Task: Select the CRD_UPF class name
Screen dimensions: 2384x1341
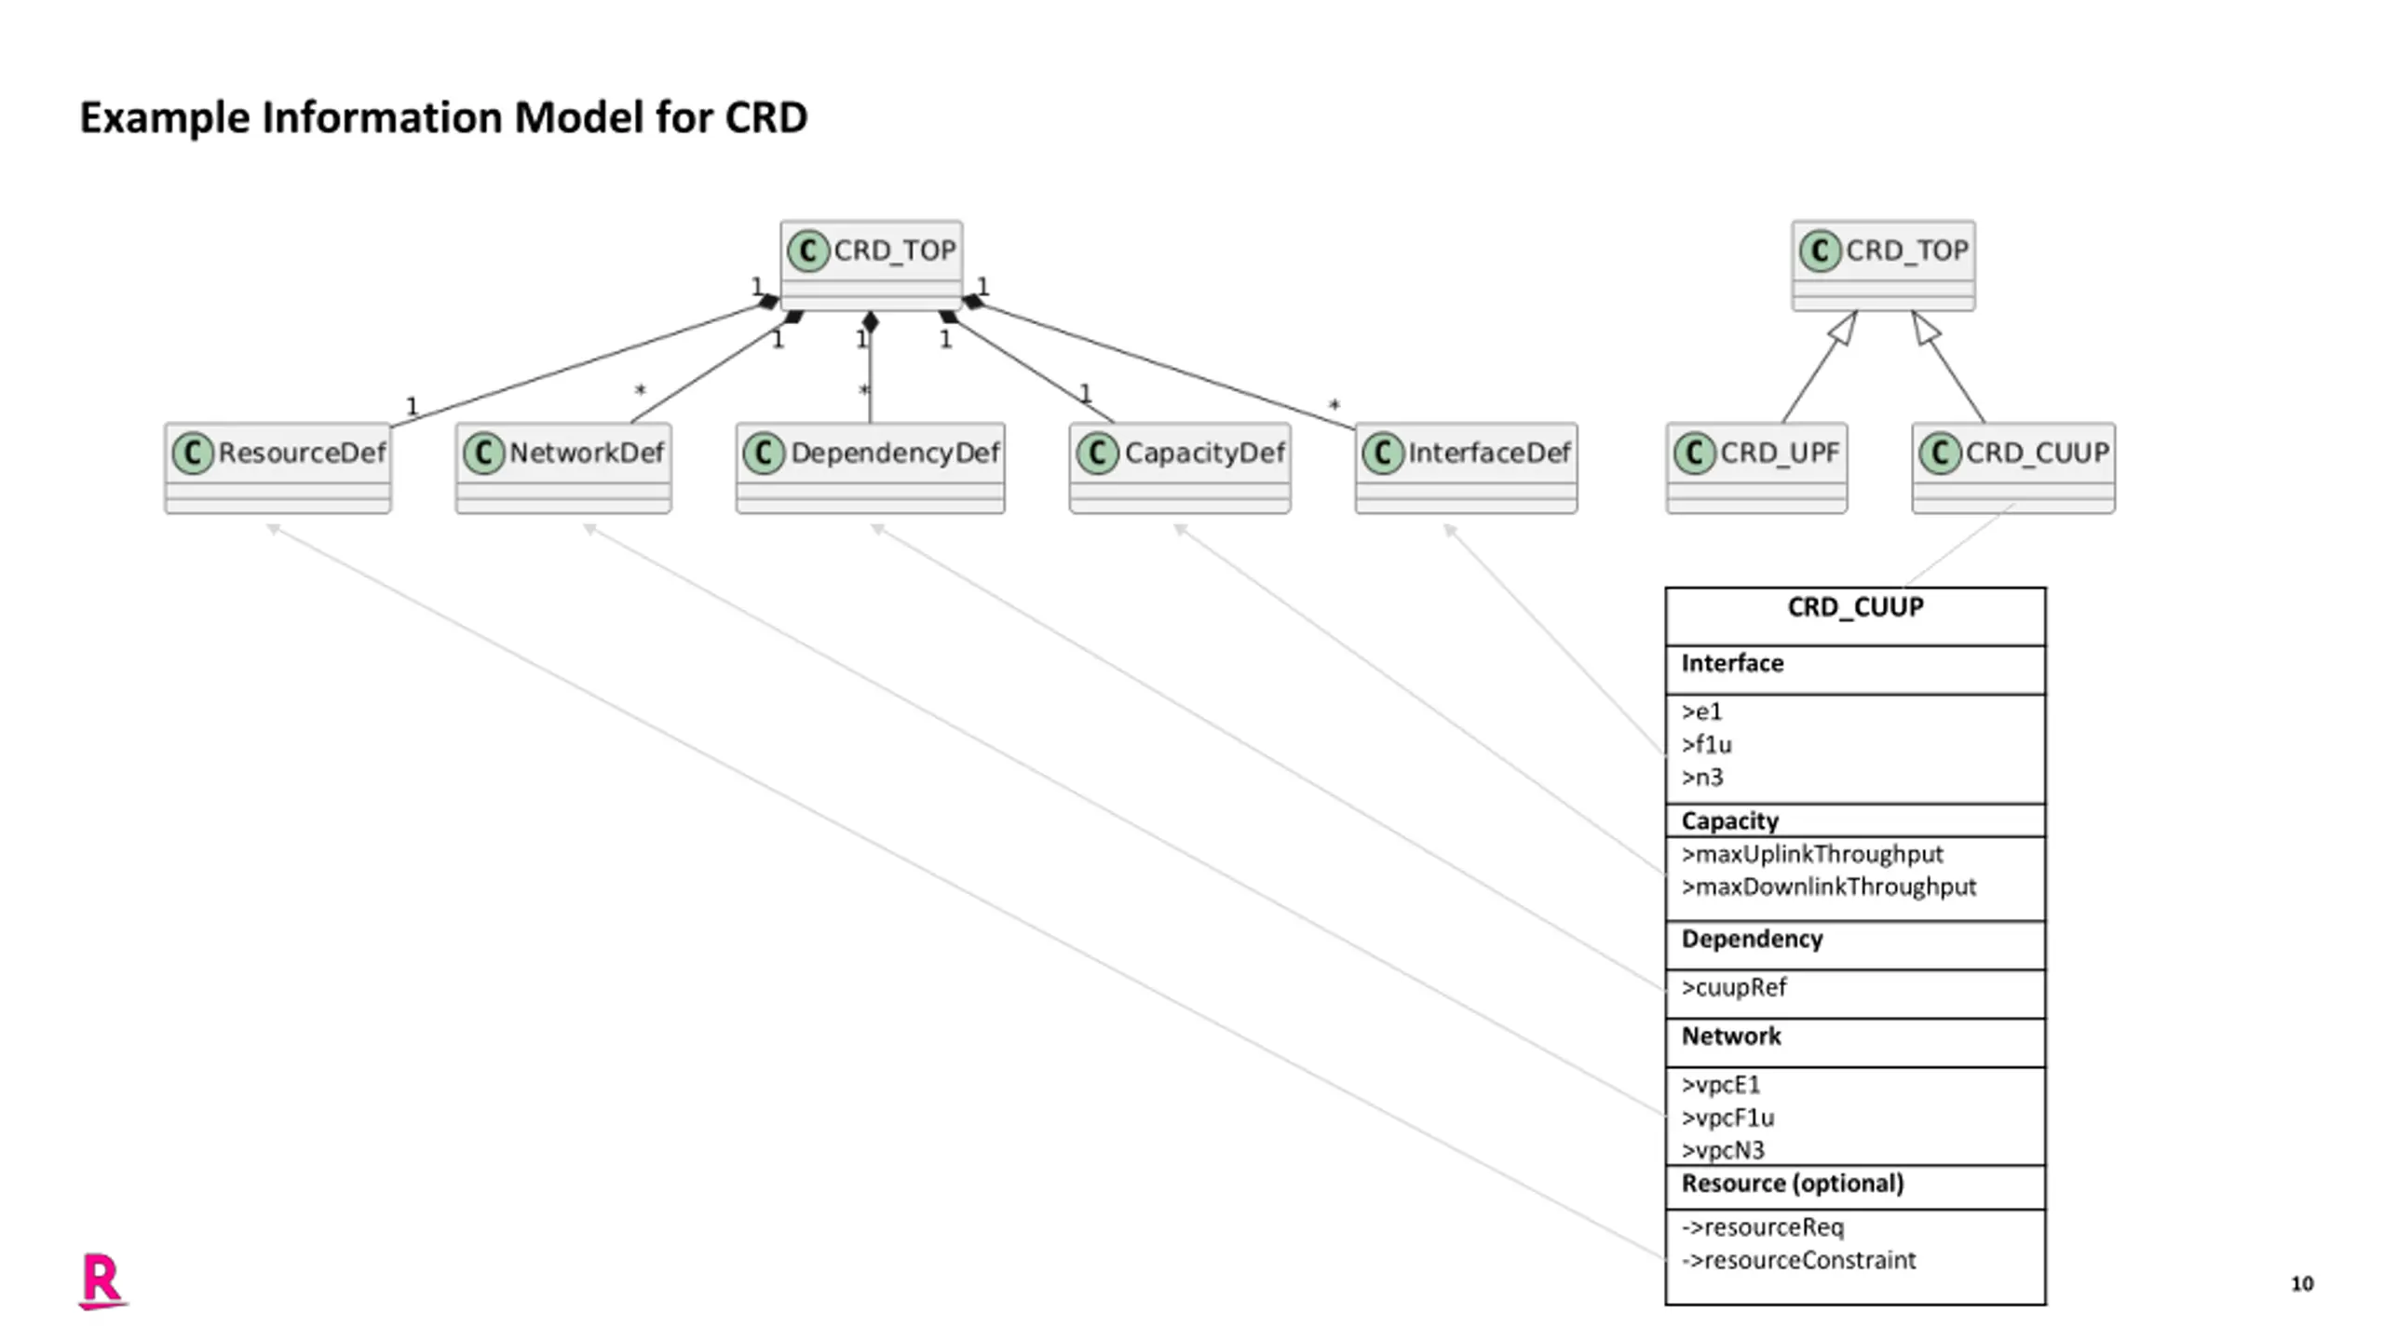Action: 1780,454
